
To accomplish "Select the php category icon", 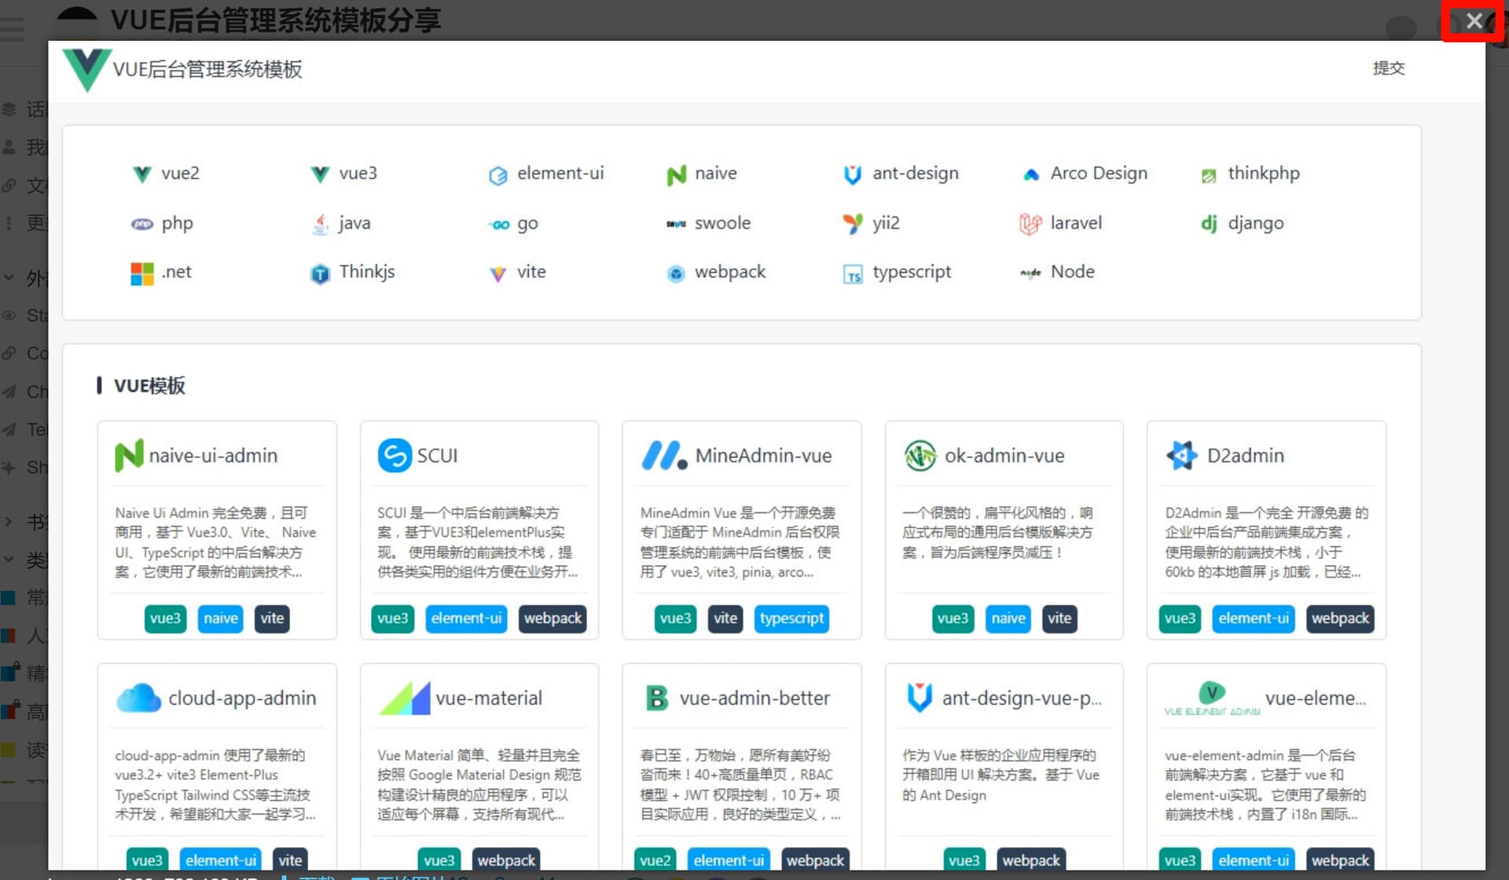I will 141,224.
